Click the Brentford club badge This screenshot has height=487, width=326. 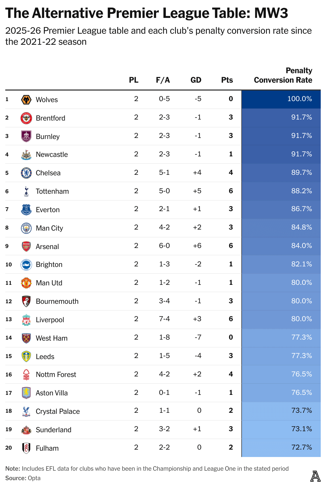tap(26, 118)
